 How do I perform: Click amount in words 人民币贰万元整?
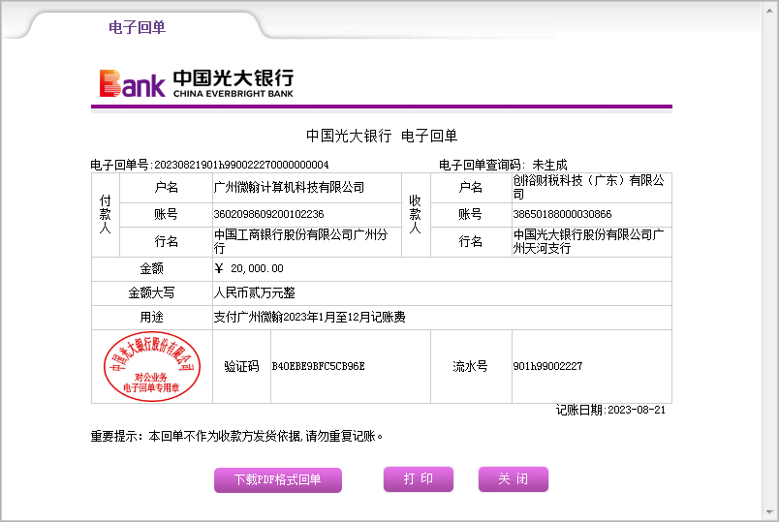(255, 293)
